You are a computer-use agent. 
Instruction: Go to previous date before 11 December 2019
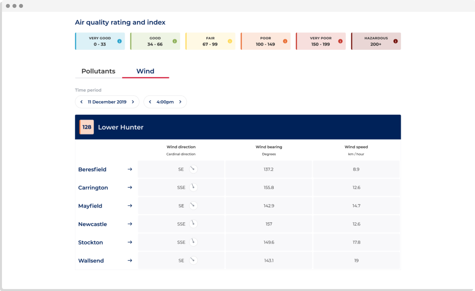pyautogui.click(x=81, y=102)
